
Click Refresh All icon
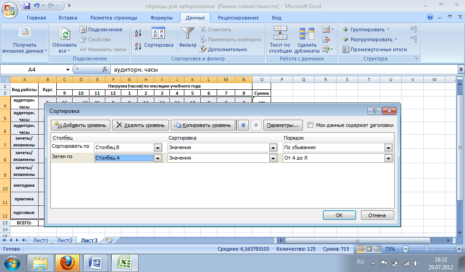click(64, 33)
